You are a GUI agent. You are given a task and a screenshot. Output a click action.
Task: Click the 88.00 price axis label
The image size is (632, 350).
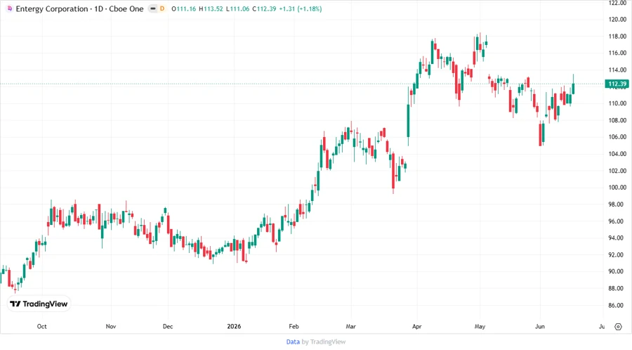[617, 288]
